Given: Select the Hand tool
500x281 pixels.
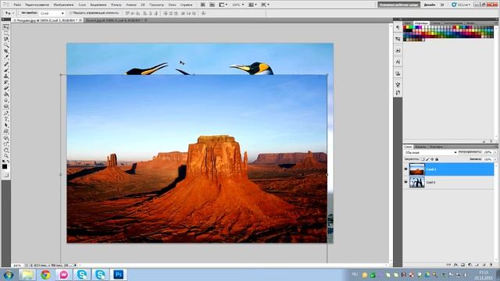Looking at the screenshot, I should (x=6, y=150).
